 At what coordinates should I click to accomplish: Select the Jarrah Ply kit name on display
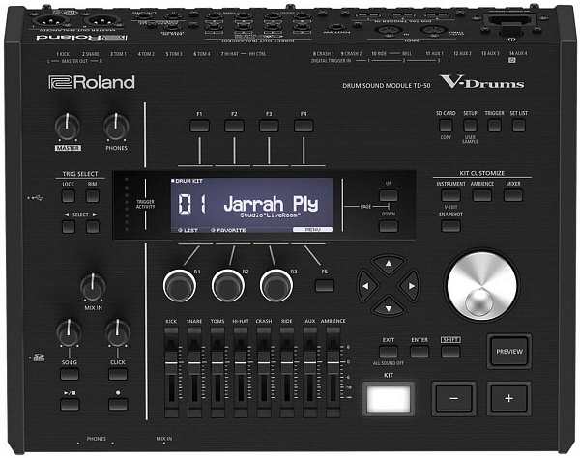(x=271, y=204)
